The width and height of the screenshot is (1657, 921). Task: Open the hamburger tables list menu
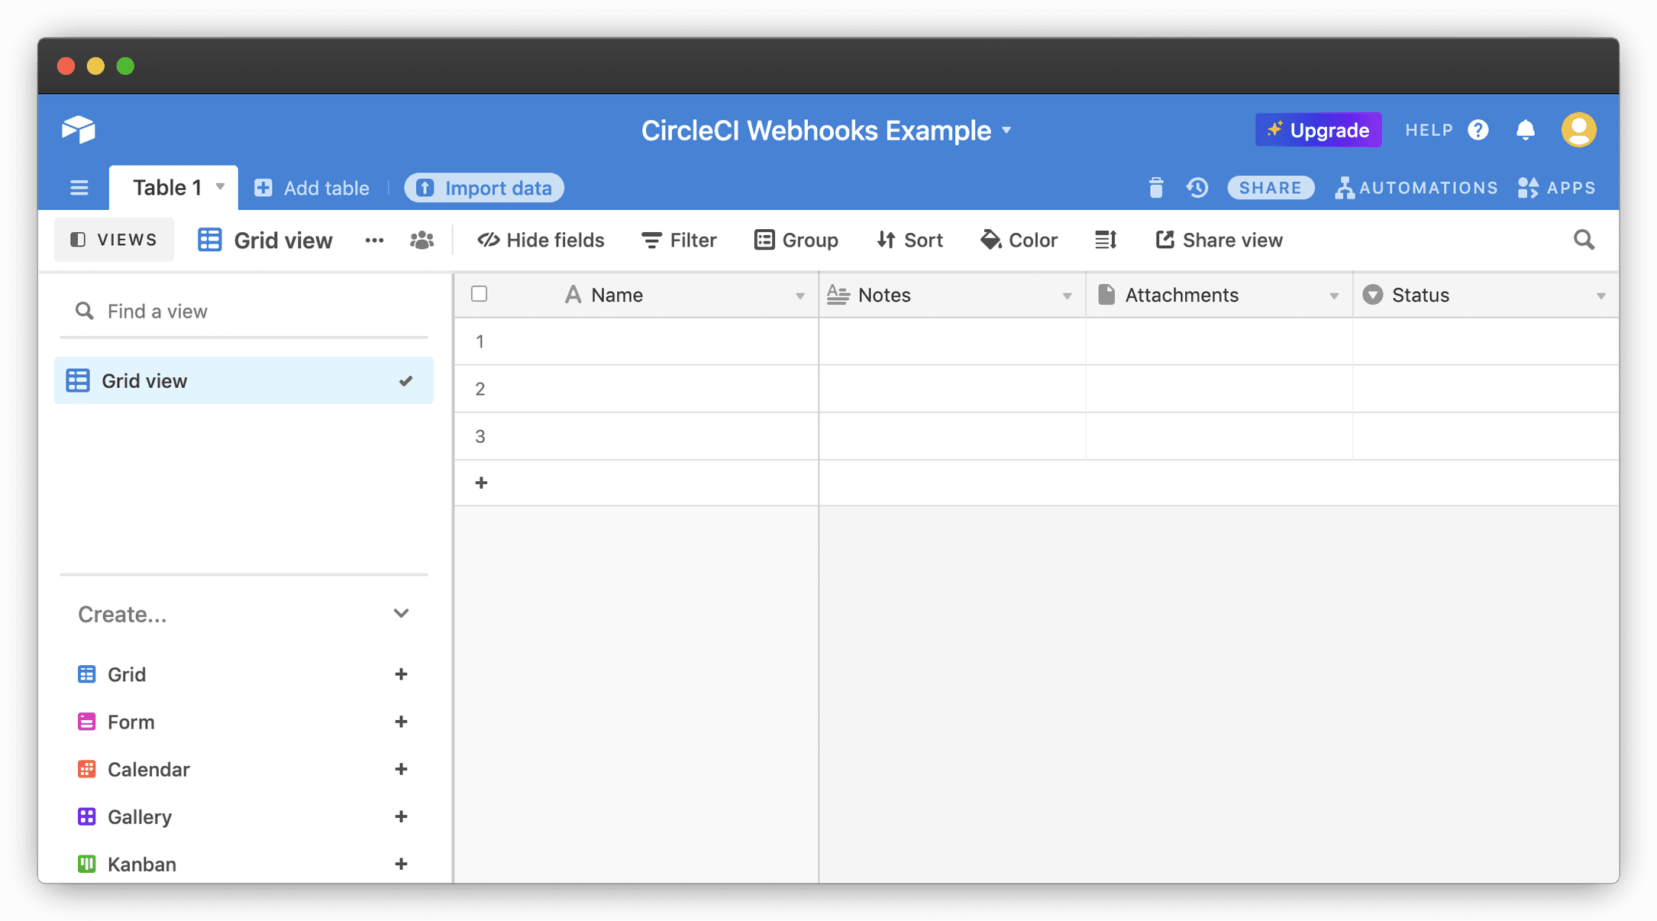(79, 188)
